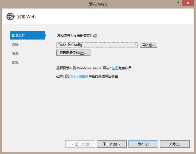
Task: Click the < 上一步(R) button
Action: pyautogui.click(x=80, y=144)
